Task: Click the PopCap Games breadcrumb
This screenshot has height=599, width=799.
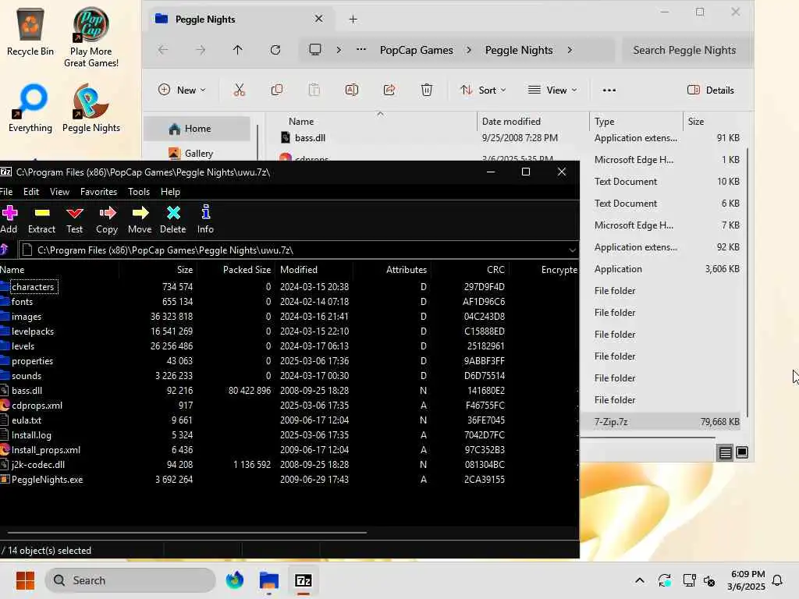Action: (417, 50)
